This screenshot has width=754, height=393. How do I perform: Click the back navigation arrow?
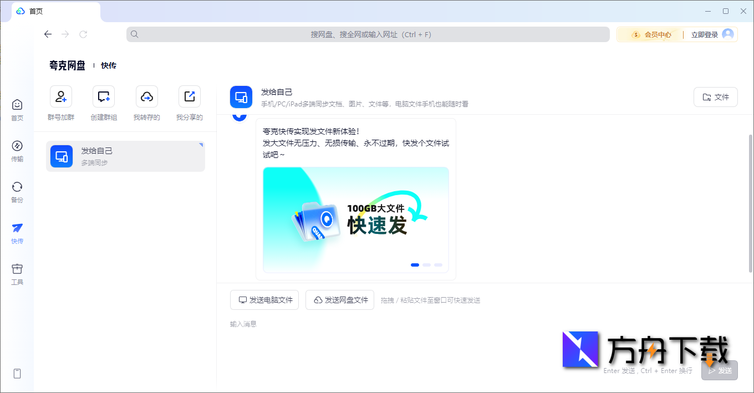pos(48,34)
